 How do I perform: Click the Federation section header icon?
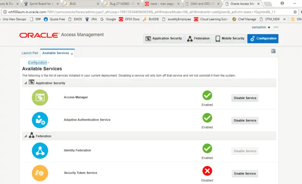pyautogui.click(x=32, y=135)
